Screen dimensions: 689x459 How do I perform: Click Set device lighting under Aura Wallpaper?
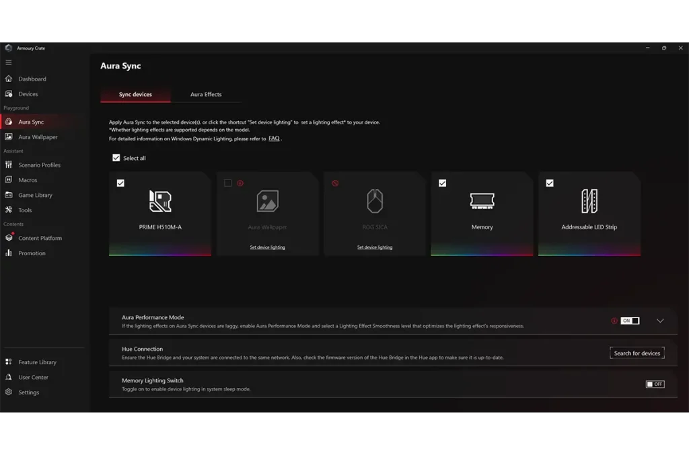[x=268, y=247]
